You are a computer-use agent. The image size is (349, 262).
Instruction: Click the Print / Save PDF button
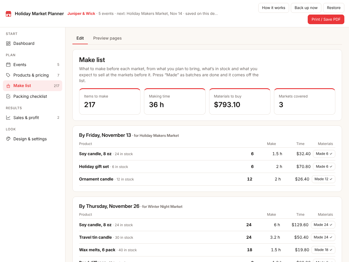click(326, 20)
